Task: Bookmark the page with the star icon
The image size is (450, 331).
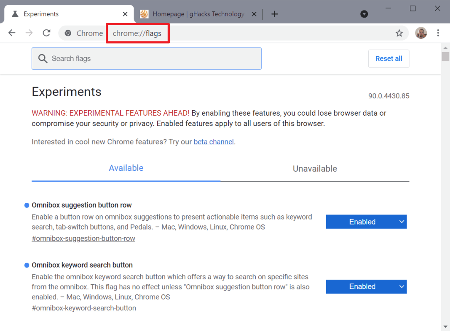Action: pos(399,33)
